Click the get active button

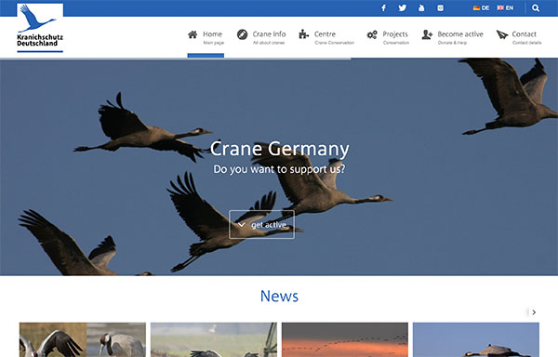(261, 224)
